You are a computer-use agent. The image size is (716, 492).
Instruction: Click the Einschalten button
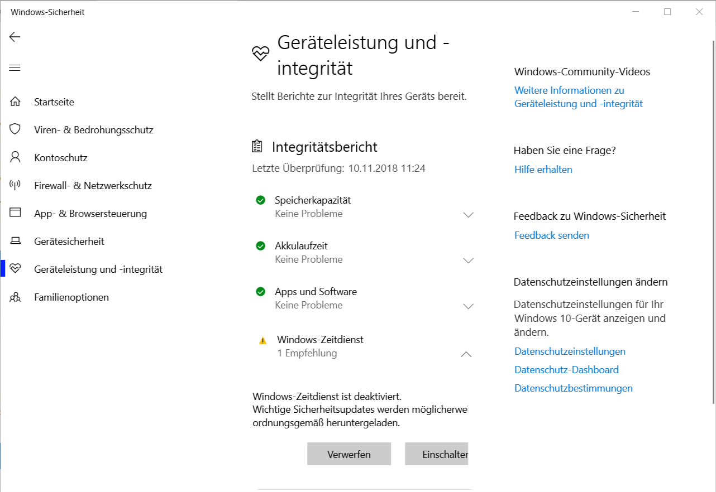pos(437,454)
